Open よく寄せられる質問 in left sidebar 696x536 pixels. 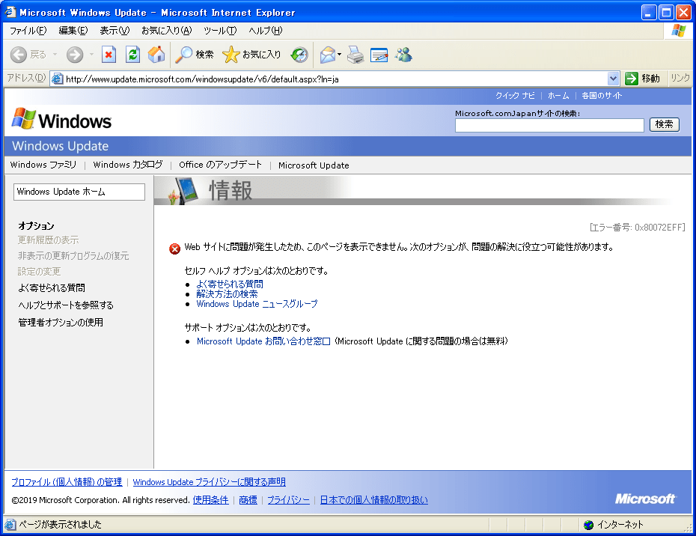click(x=52, y=287)
